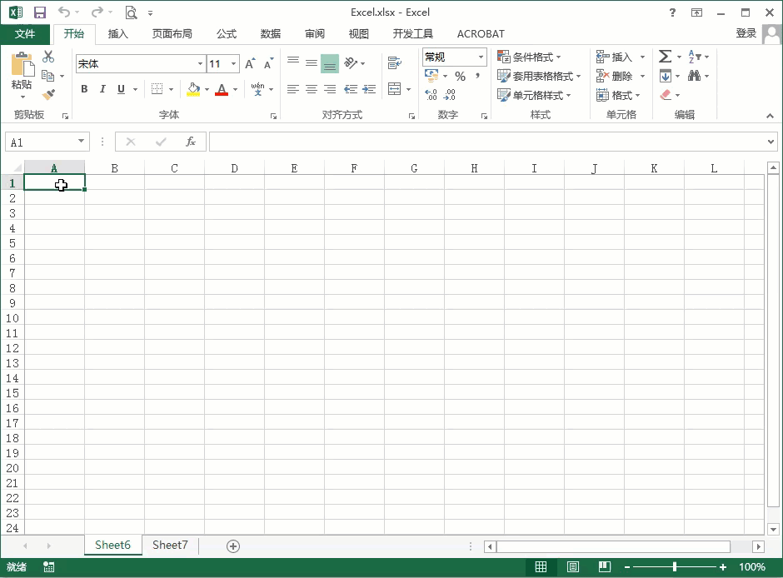
Task: Switch to the Sheet7 worksheet tab
Action: point(170,545)
